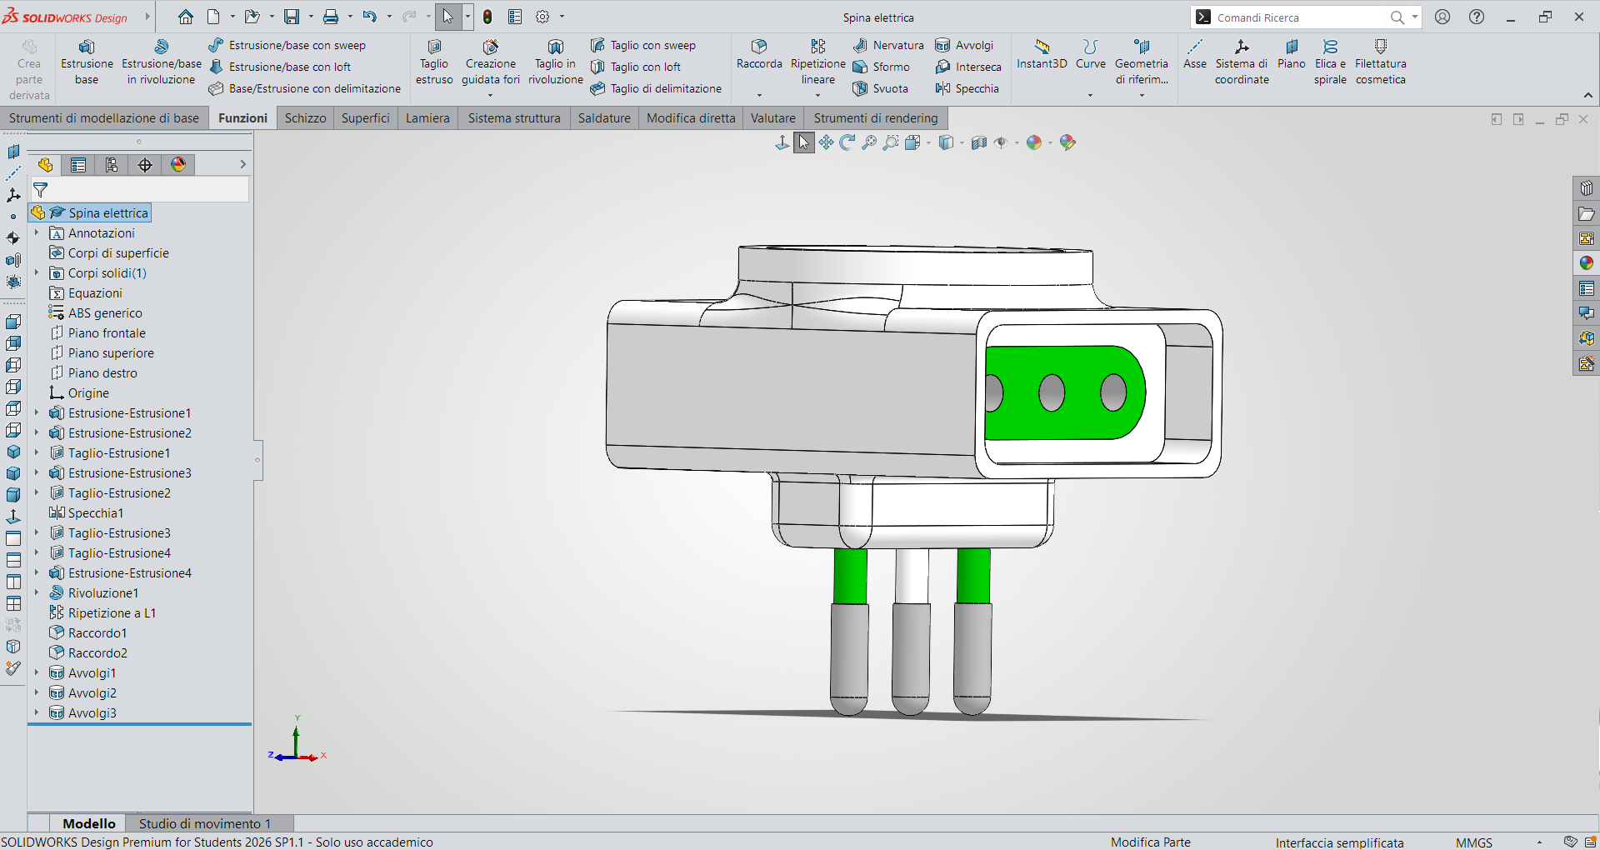This screenshot has width=1600, height=850.
Task: Open PropertyManager panel tab
Action: [x=78, y=165]
